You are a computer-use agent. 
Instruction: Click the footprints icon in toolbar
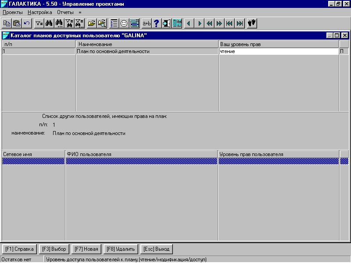click(x=252, y=23)
